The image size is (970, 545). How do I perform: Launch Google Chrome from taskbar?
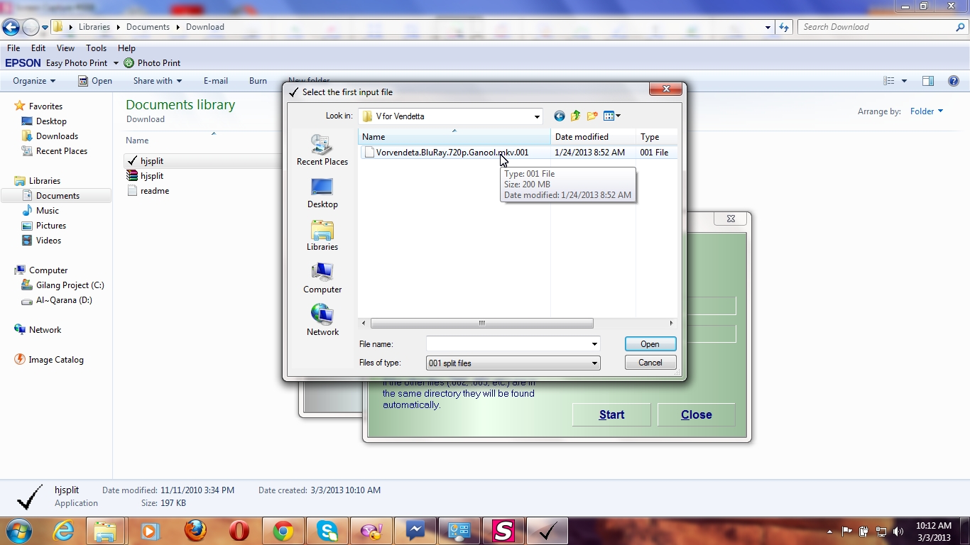283,531
